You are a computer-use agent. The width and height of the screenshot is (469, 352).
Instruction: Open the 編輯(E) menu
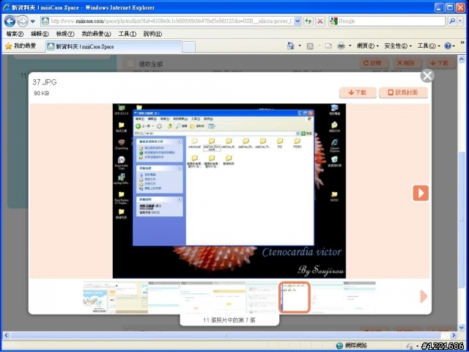point(40,34)
